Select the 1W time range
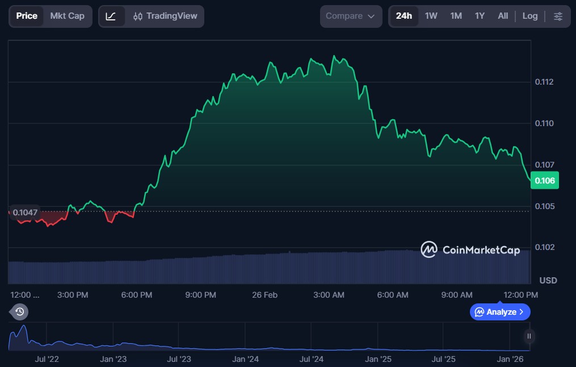The image size is (576, 367). coord(431,16)
